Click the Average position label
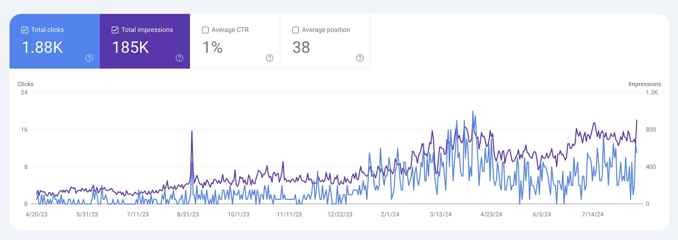The width and height of the screenshot is (678, 240). click(326, 30)
